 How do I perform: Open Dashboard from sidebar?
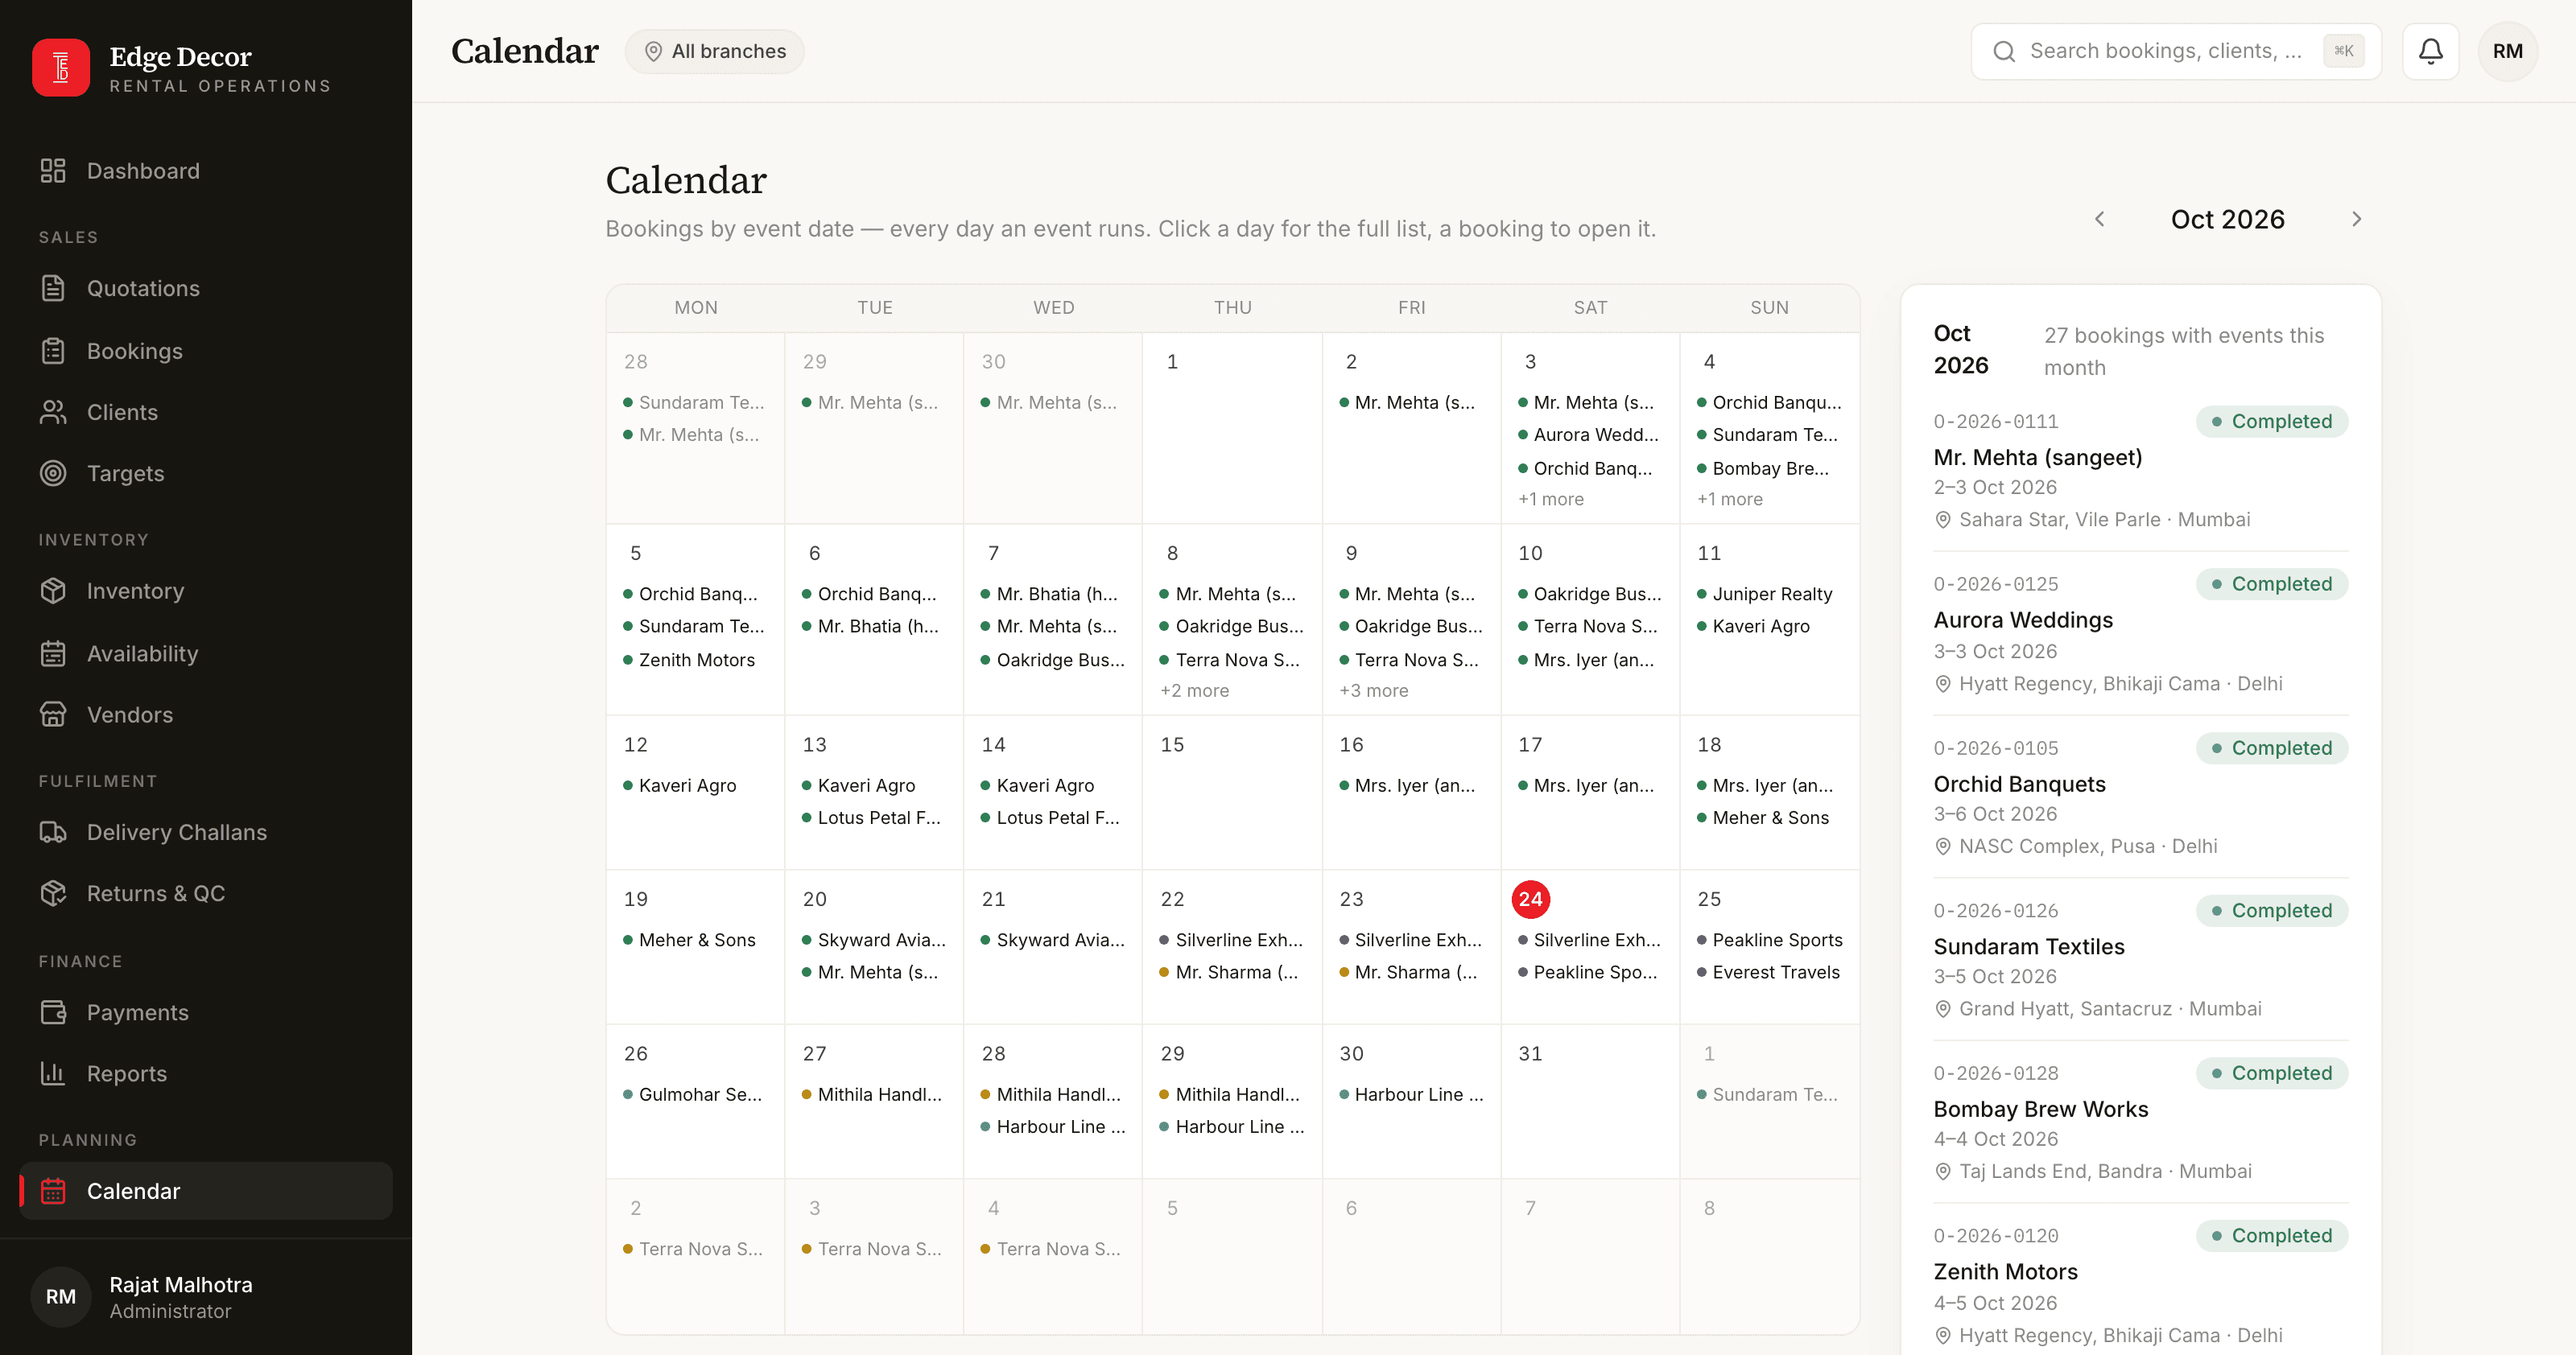tap(206, 171)
